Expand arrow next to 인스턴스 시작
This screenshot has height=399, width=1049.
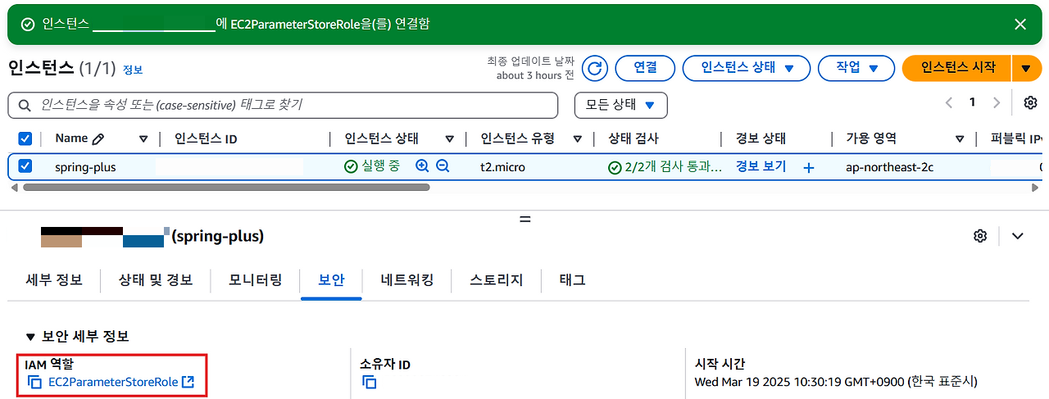click(x=1027, y=68)
